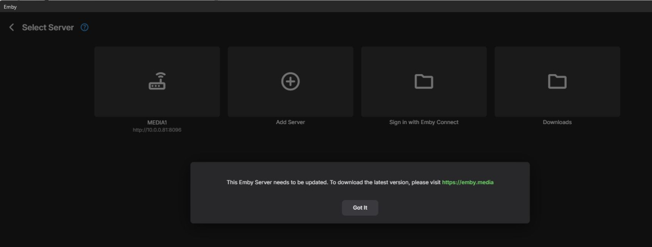Click the Sign in with Emby Connect label
The height and width of the screenshot is (247, 652).
click(424, 122)
